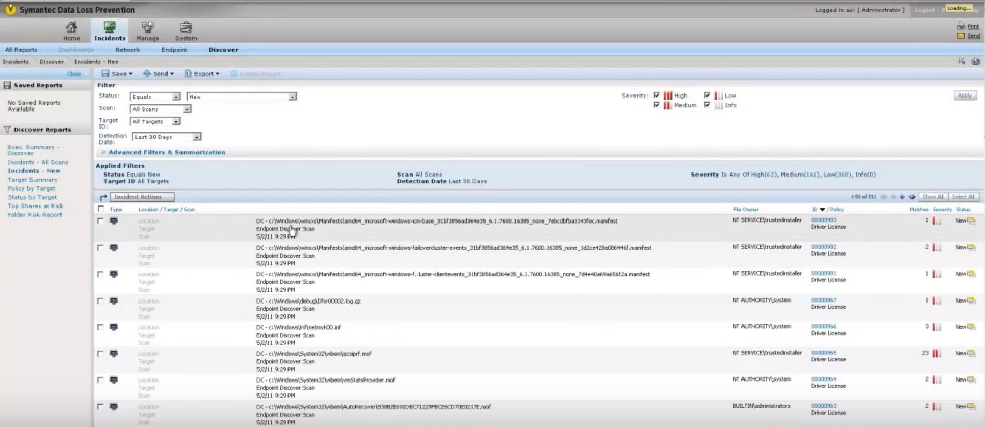Select checkbox for incident 00000983
Image resolution: width=985 pixels, height=427 pixels.
point(100,220)
